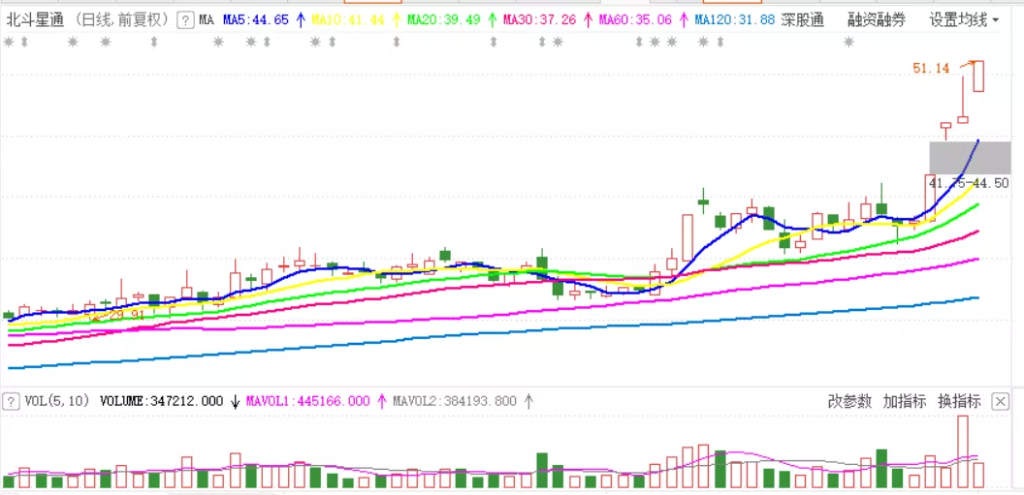Open the 设置均线 dropdown
The height and width of the screenshot is (495, 1024).
click(964, 20)
